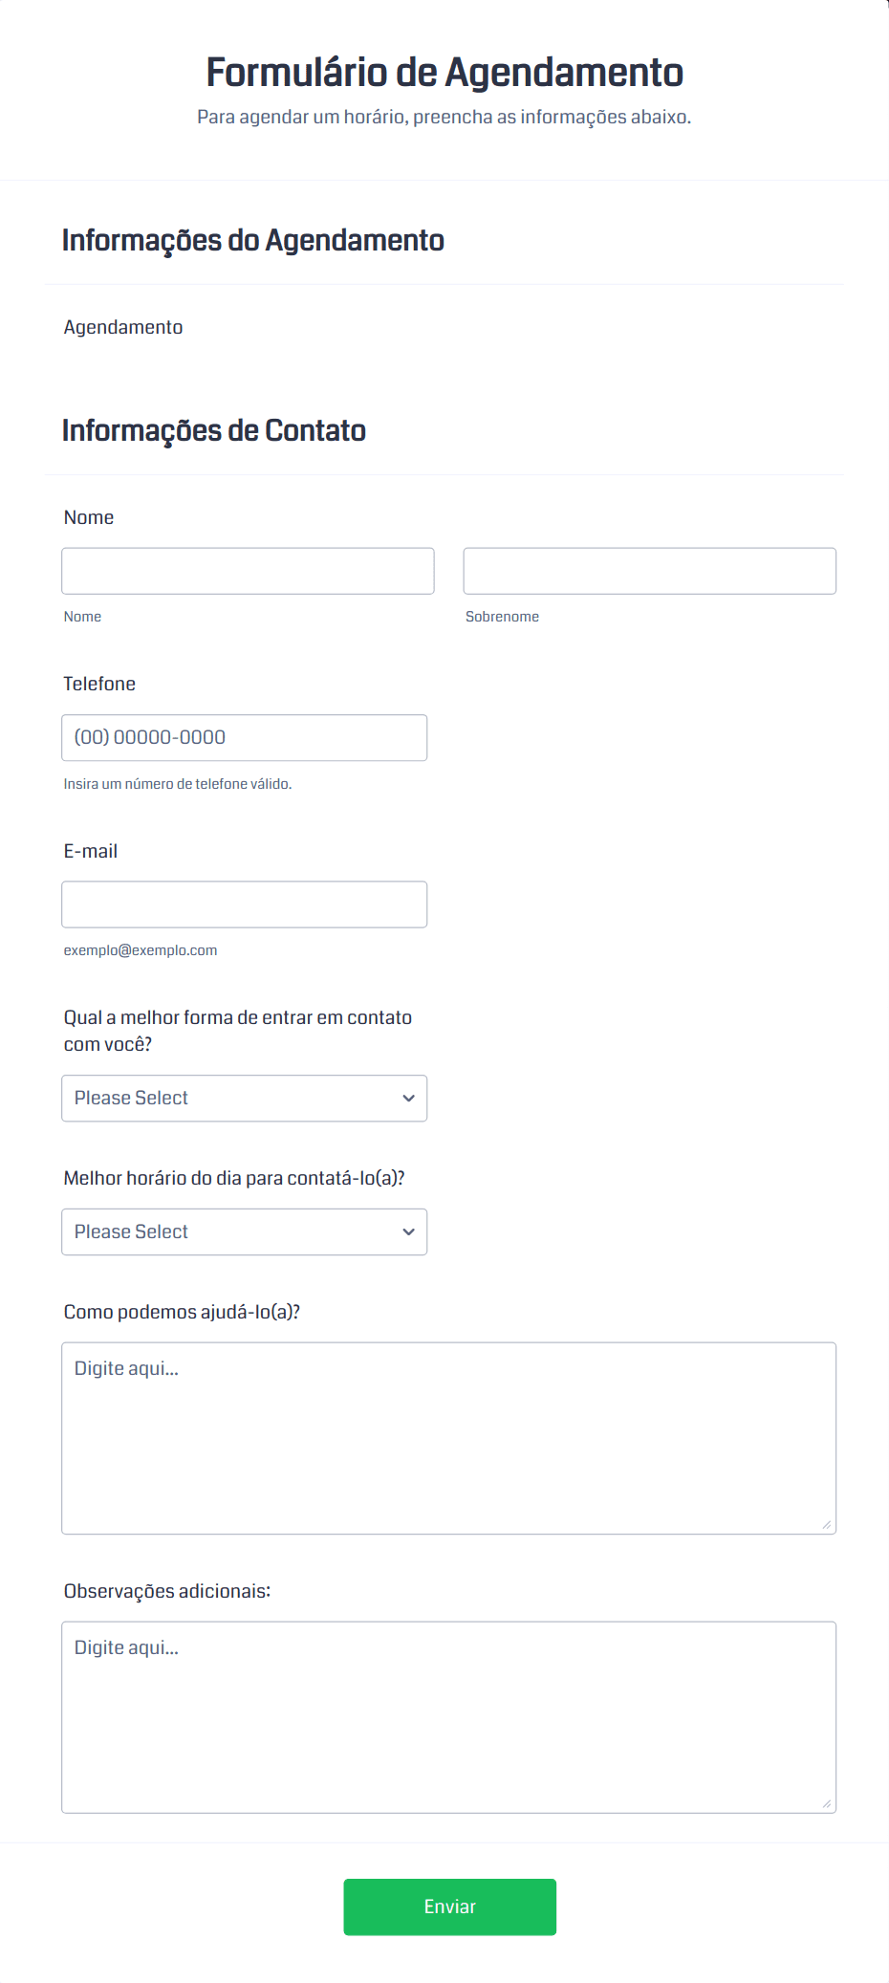Click the Sobrenome input field
Image resolution: width=889 pixels, height=1983 pixels.
649,571
